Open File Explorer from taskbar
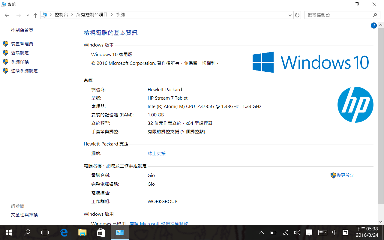The width and height of the screenshot is (384, 240). [82, 232]
